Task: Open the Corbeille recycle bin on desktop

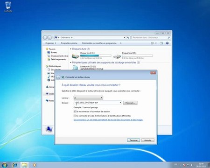Action: click(8, 7)
